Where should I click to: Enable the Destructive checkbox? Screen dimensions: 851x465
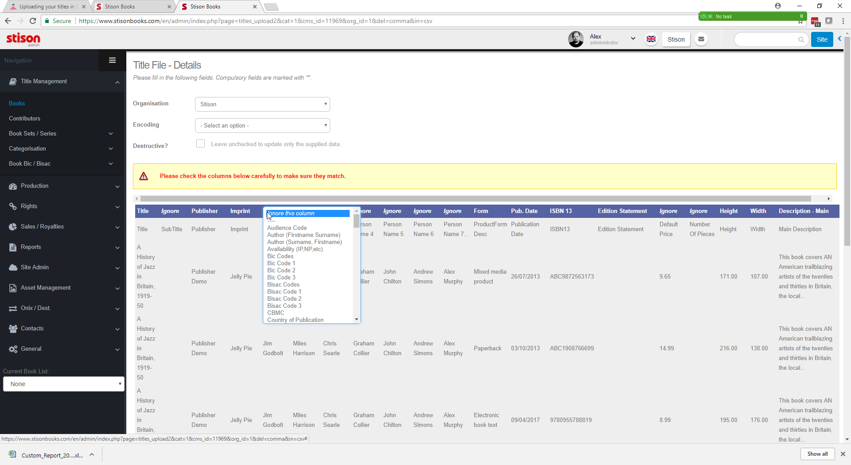[201, 144]
